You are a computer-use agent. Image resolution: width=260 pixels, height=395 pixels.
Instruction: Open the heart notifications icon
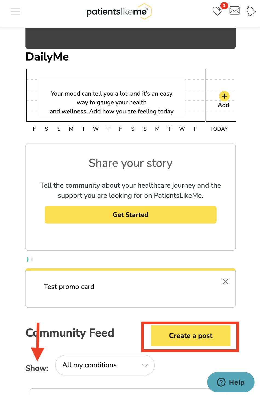point(218,11)
